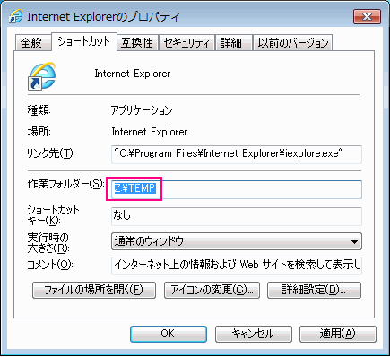
Task: Click the 作業フォルダー field containing Z:¥TEMP
Action: [x=237, y=189]
